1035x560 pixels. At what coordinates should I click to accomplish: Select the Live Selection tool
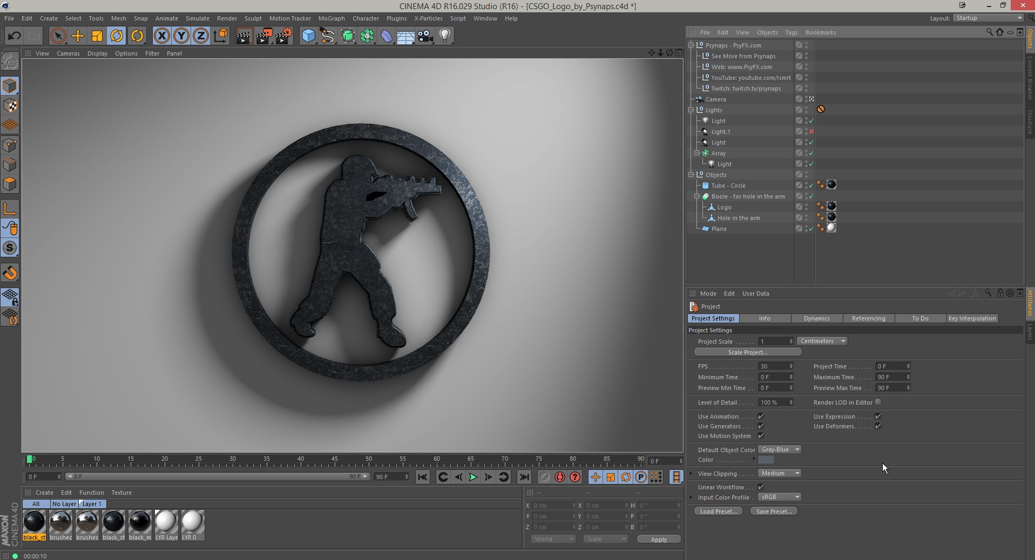58,36
